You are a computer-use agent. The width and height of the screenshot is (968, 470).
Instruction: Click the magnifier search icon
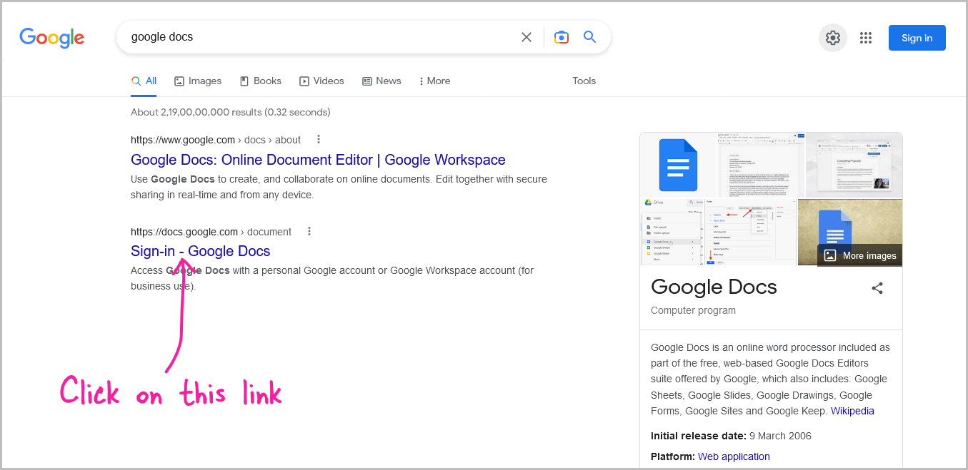(589, 37)
